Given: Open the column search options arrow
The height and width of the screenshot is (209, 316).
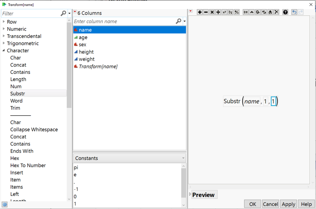Looking at the screenshot, I should (184, 21).
